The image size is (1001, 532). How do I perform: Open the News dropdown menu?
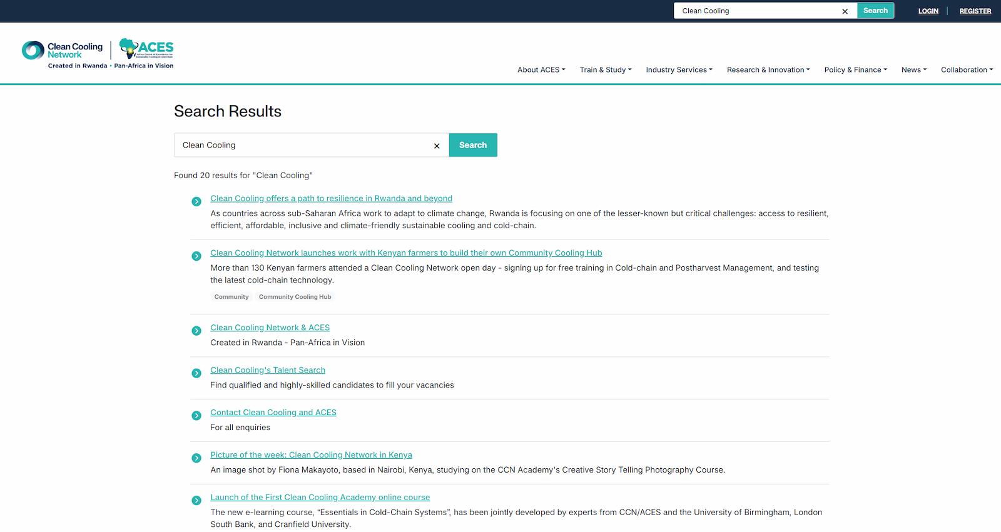[x=914, y=70]
